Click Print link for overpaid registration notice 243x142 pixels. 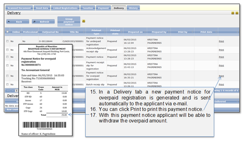[221, 76]
